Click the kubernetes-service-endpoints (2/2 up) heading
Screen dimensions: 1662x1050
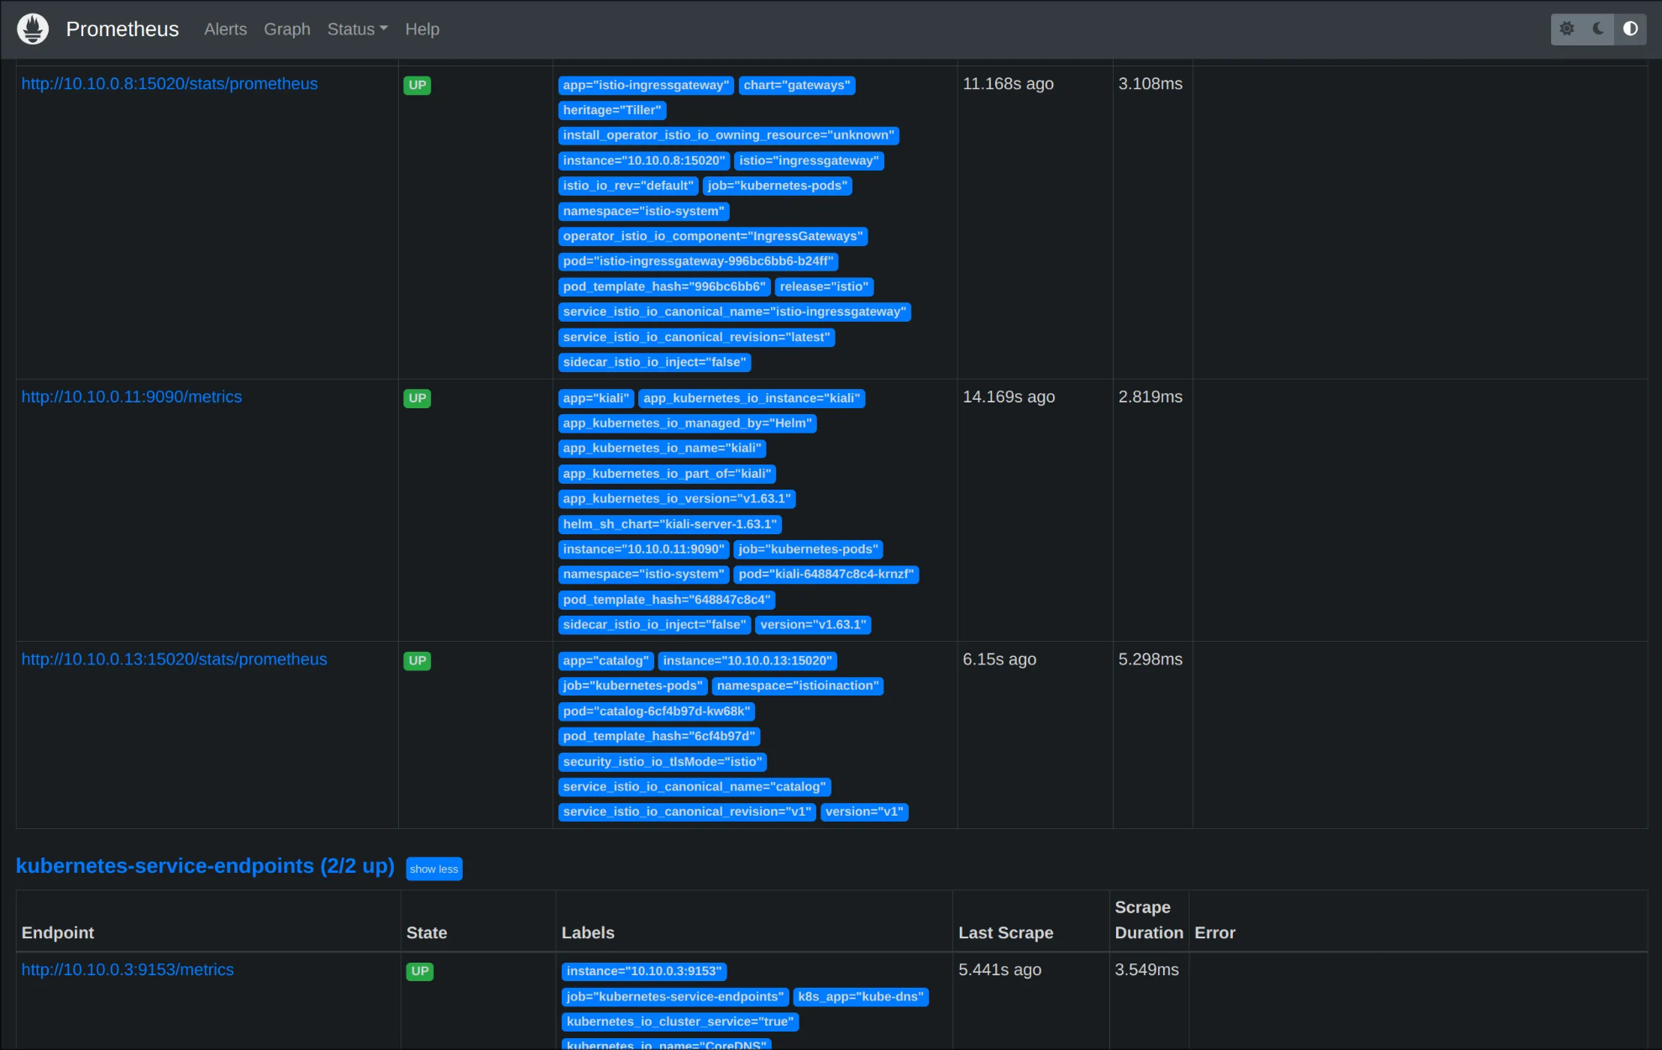(205, 866)
